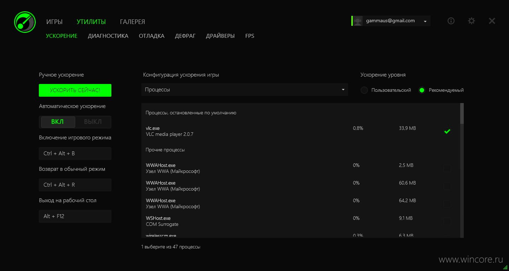Switch to the УТИЛИТЫ tab

tap(91, 22)
